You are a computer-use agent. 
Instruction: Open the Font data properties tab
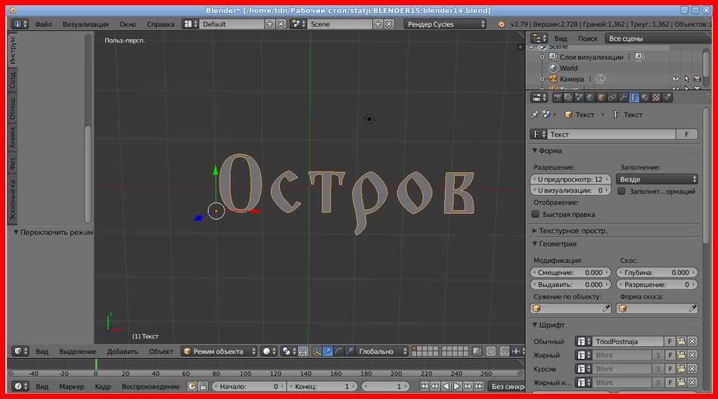pyautogui.click(x=634, y=97)
